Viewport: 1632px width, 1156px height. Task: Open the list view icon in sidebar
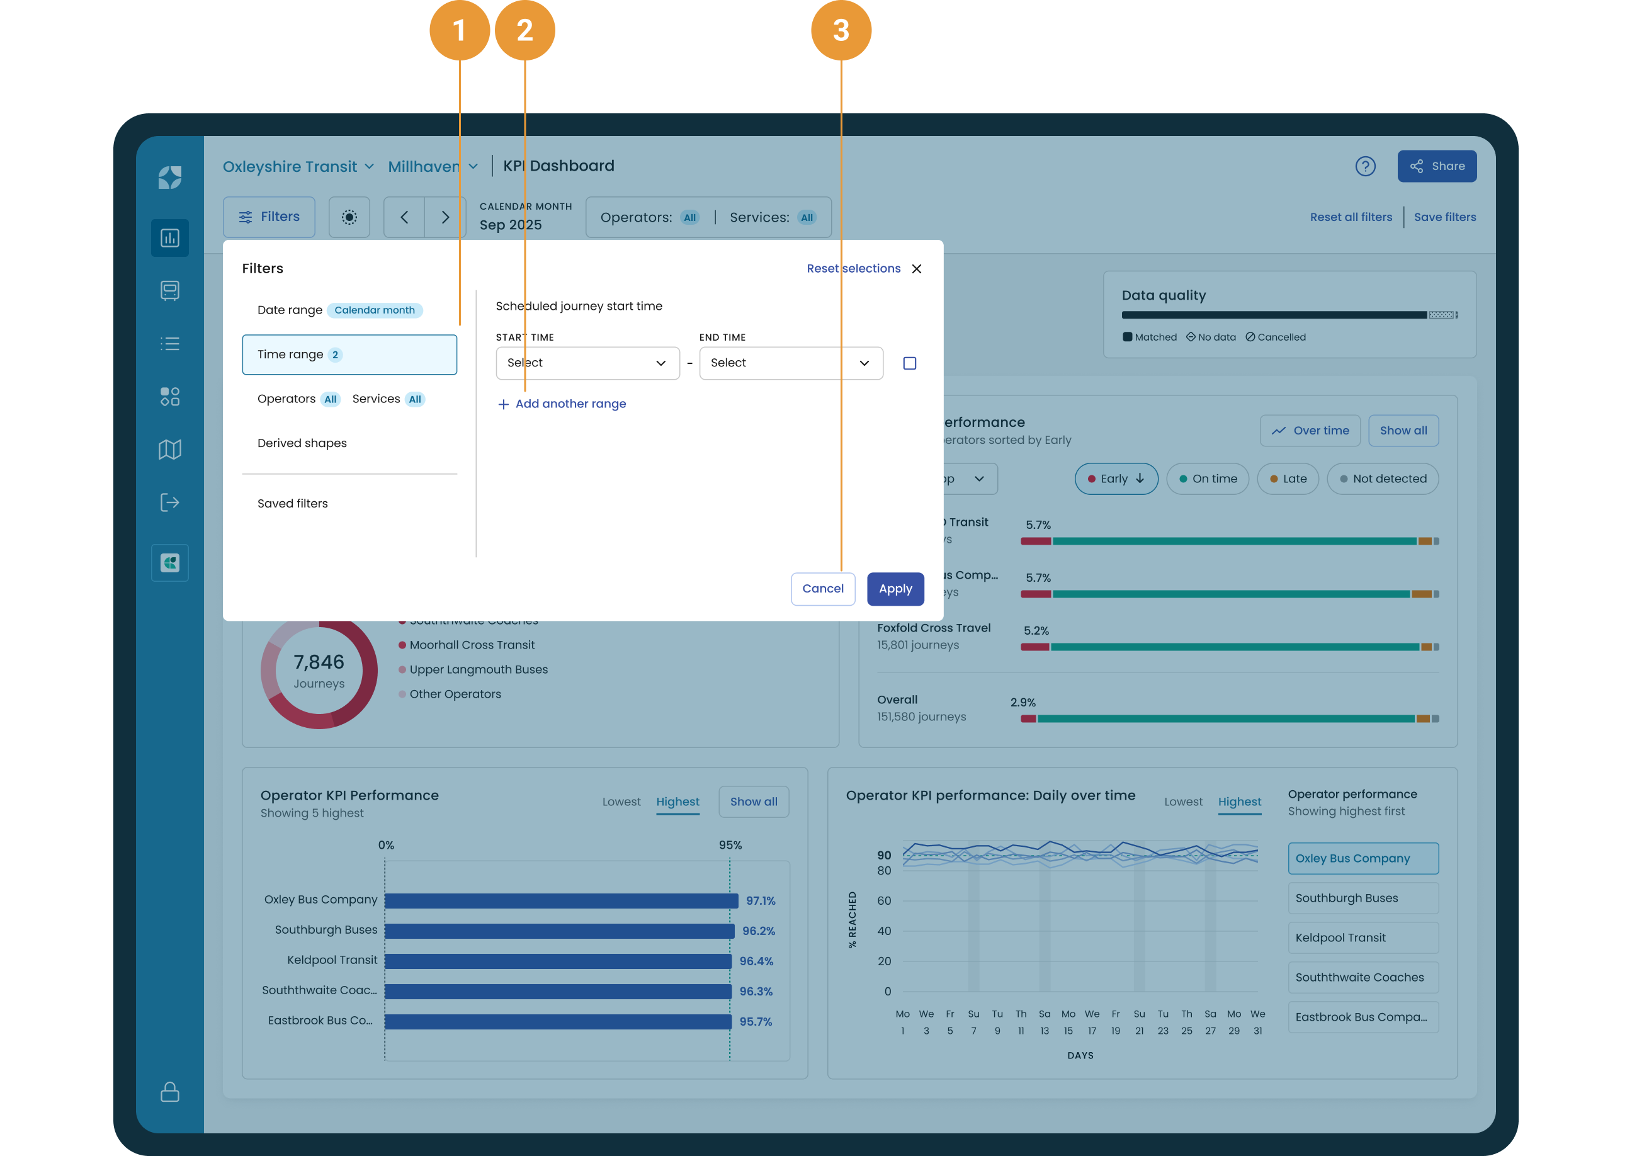click(x=169, y=344)
